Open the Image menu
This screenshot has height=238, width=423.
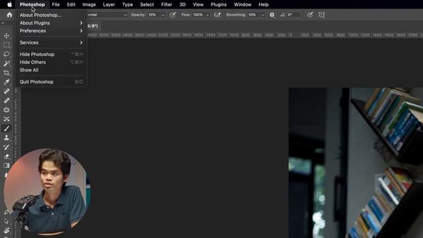(x=89, y=5)
